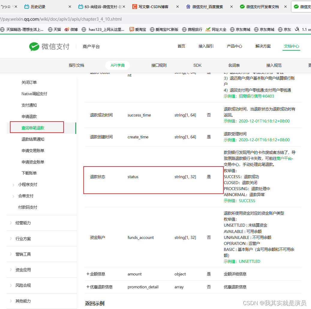The width and height of the screenshot is (311, 309).
Task: Open 申请资金账单 in the sidebar
Action: [33, 162]
